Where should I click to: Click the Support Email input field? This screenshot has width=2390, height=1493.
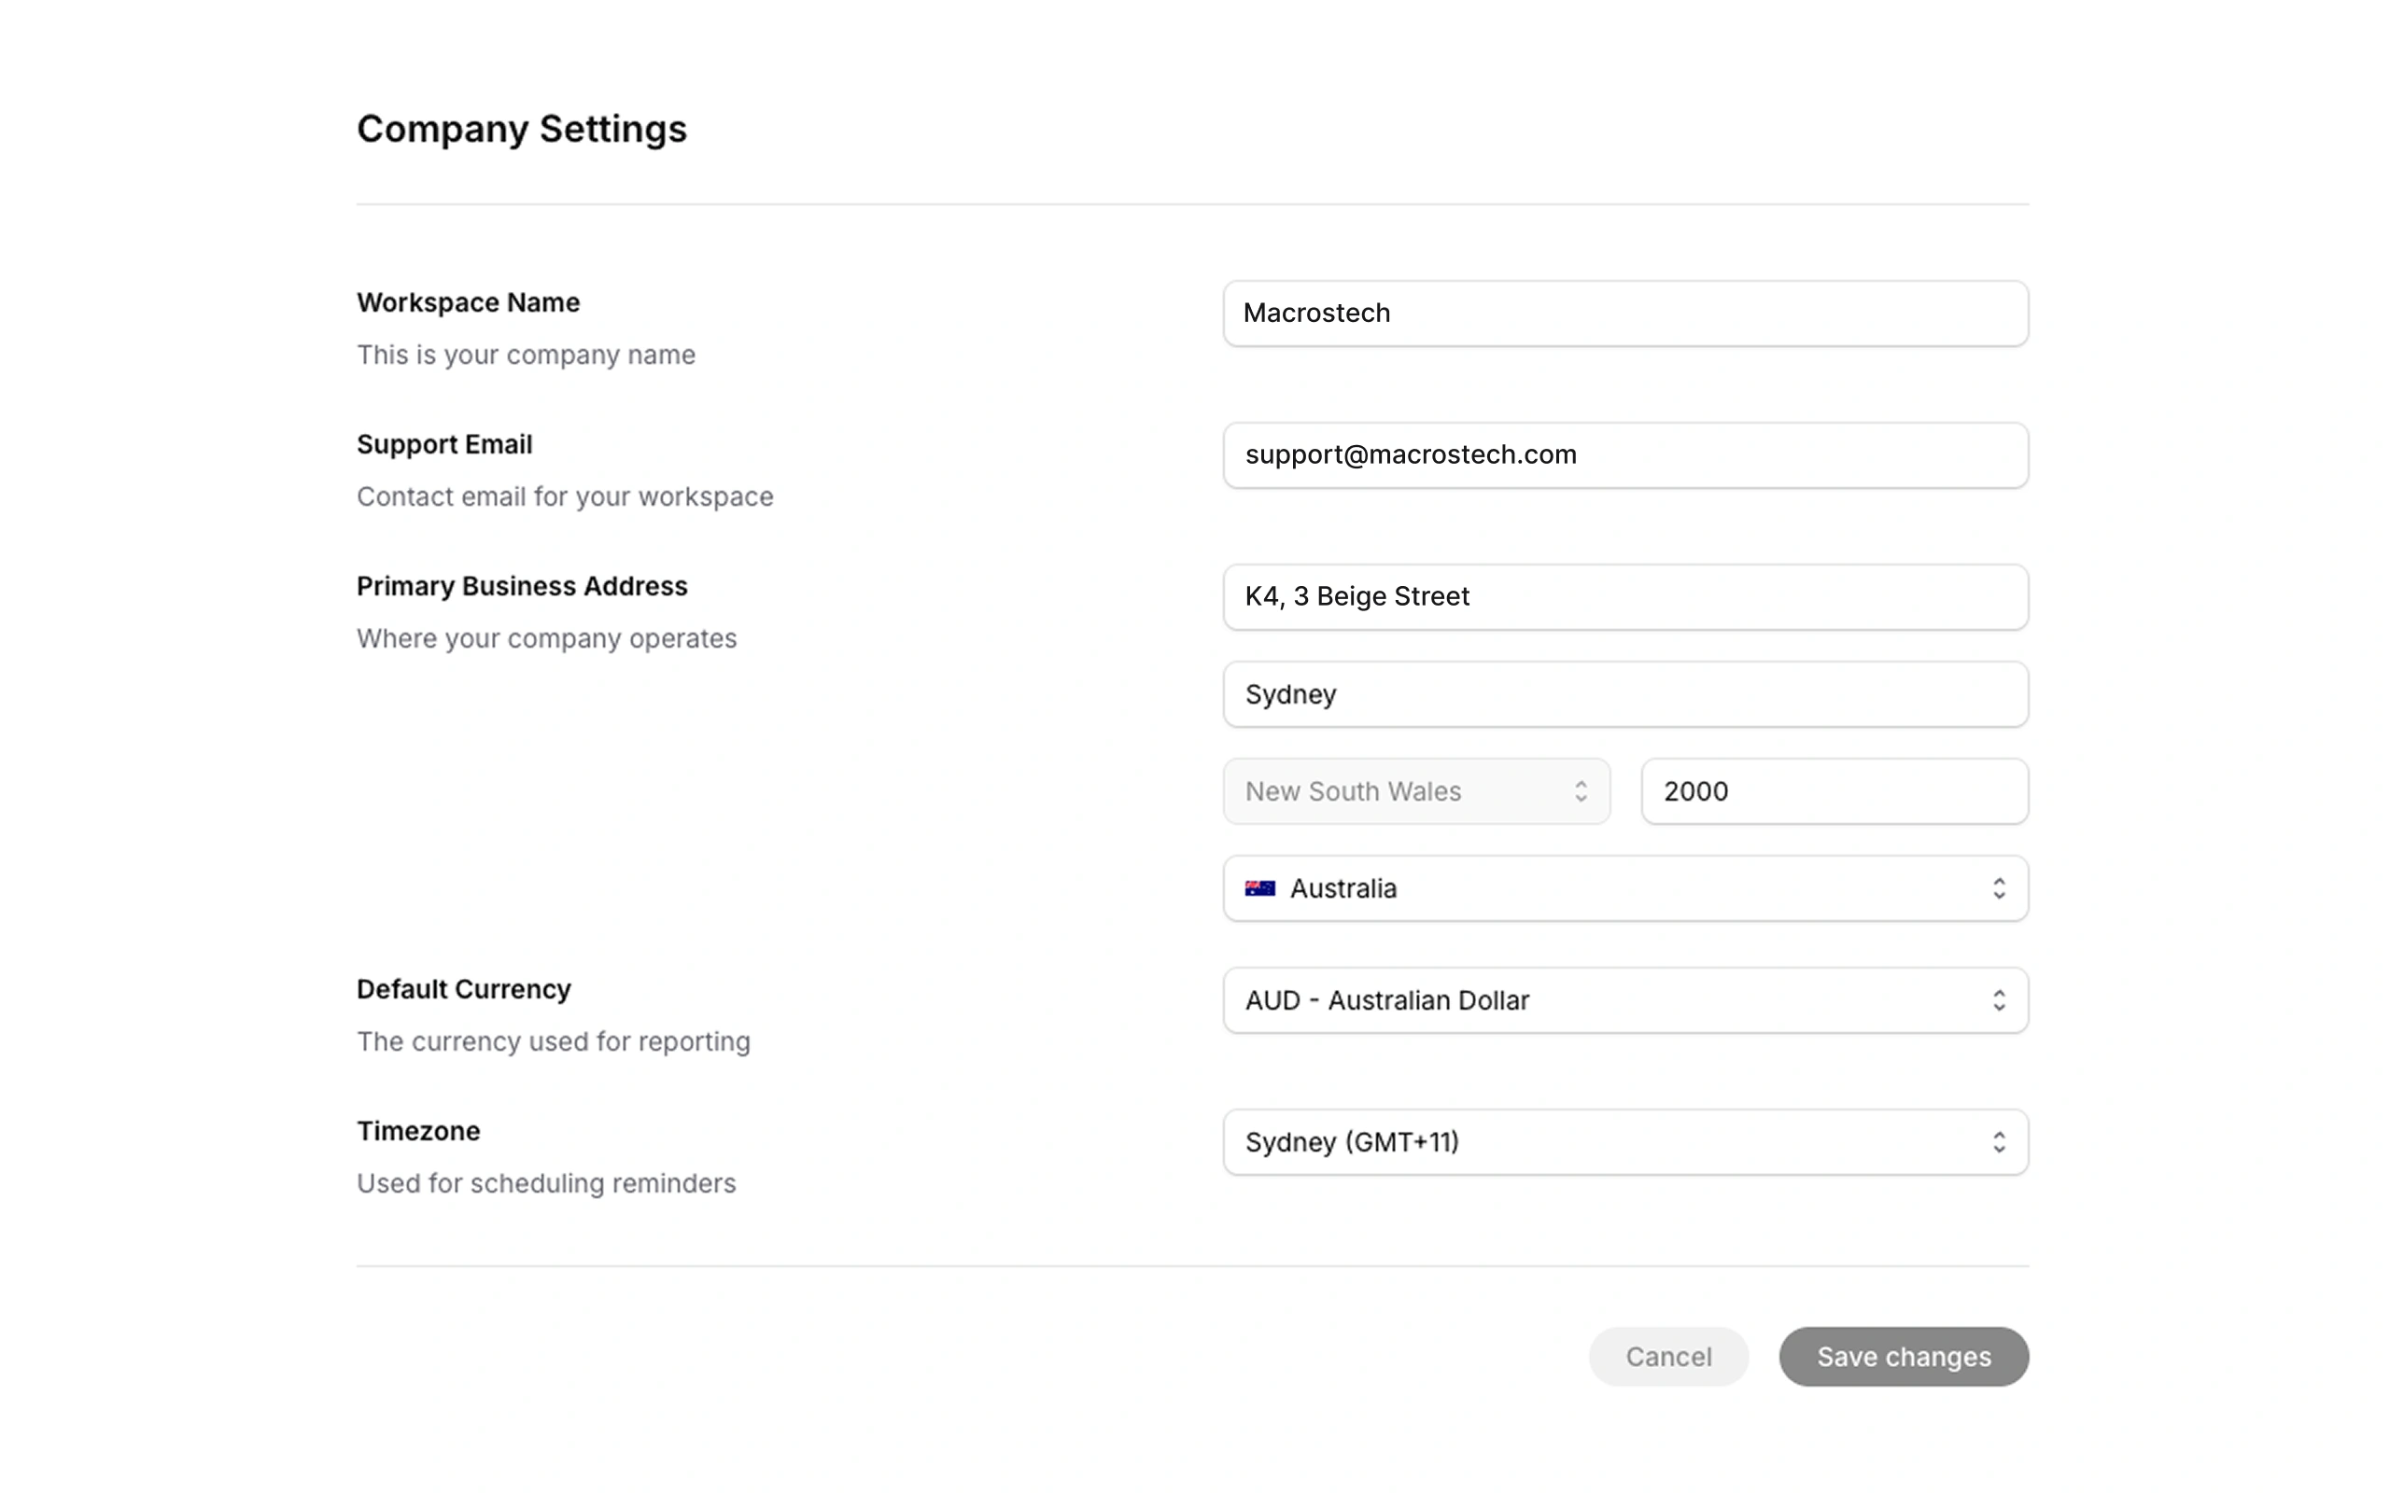[1625, 455]
